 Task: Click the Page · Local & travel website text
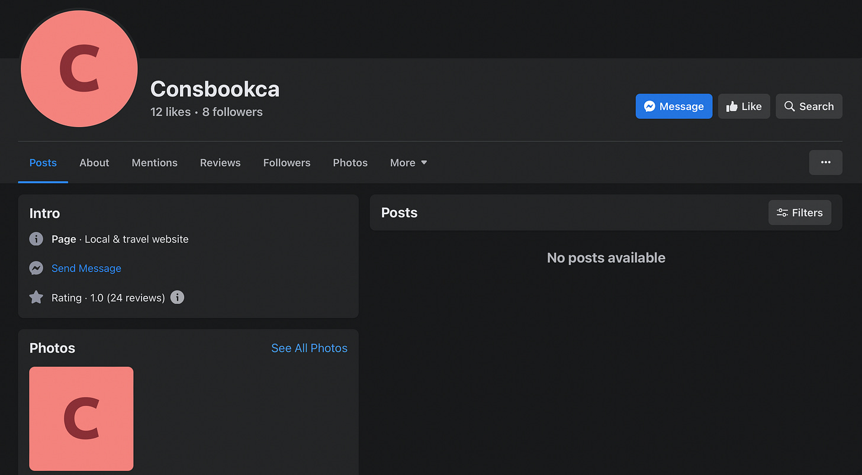tap(120, 240)
